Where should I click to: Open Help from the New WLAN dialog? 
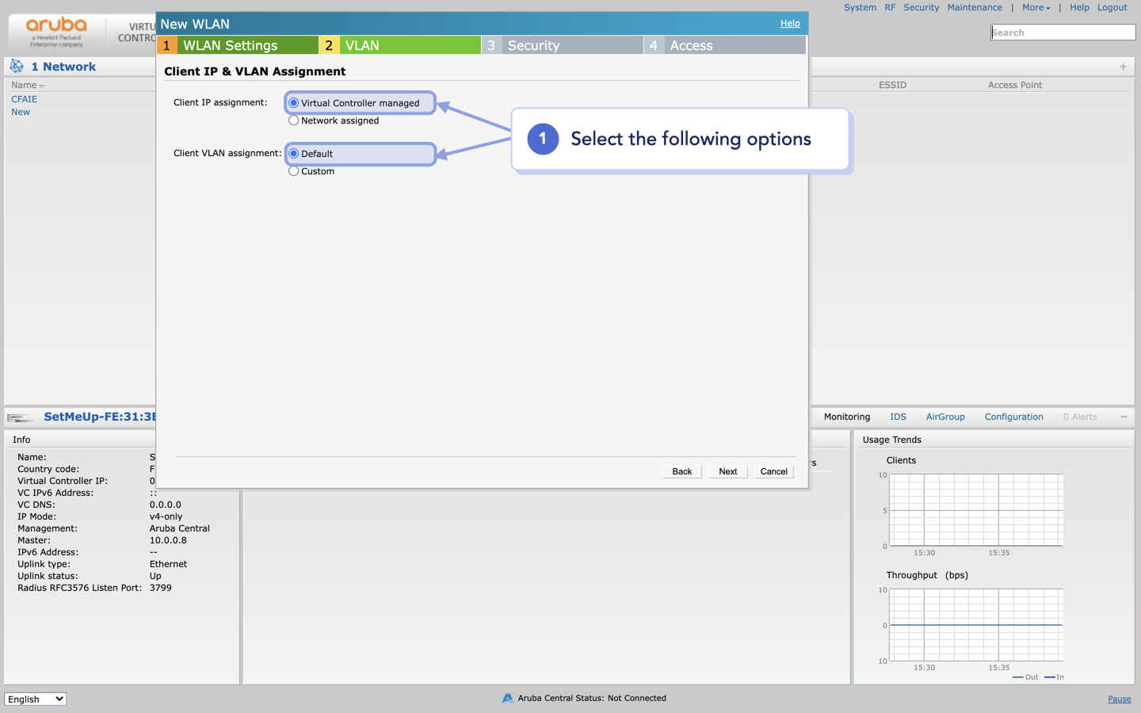point(790,23)
